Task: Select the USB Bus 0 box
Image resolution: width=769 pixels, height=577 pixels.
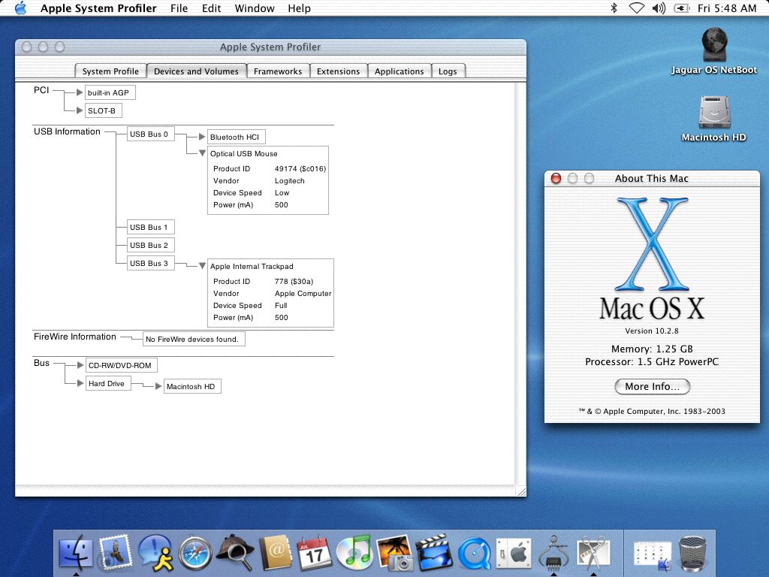Action: [x=149, y=134]
